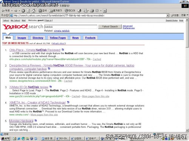Click the Yahoo! search logo
The height and width of the screenshot is (141, 189).
click(x=23, y=27)
